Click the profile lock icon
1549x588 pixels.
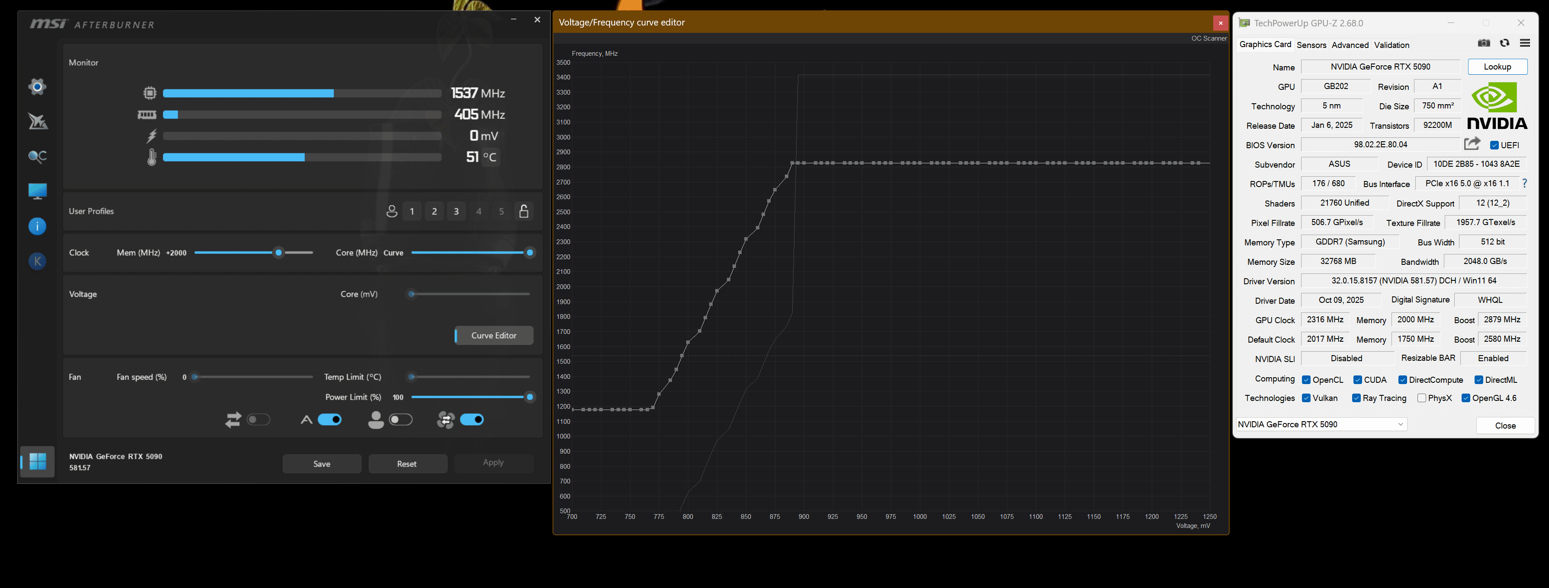(524, 211)
